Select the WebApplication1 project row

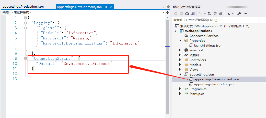coord(219,31)
